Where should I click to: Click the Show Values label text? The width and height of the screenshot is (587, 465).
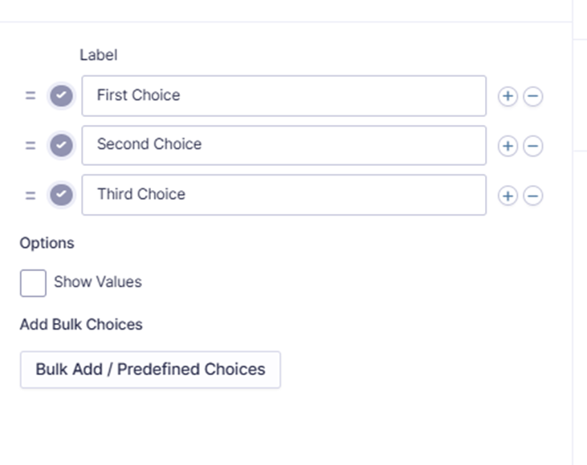(97, 282)
